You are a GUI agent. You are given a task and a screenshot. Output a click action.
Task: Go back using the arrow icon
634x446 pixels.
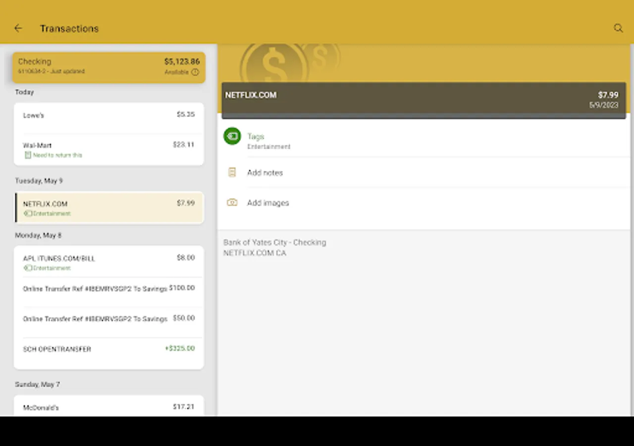(18, 28)
